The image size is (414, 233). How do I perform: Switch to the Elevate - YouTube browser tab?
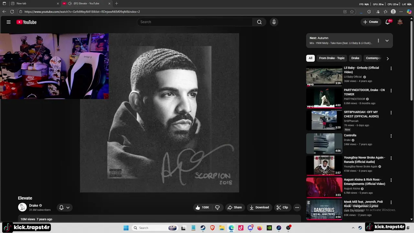[86, 4]
